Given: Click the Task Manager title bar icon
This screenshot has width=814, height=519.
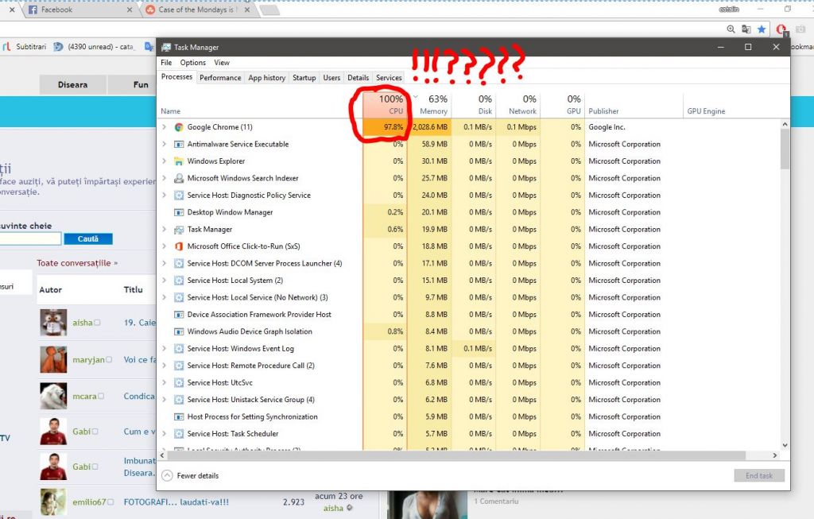Looking at the screenshot, I should tap(166, 47).
